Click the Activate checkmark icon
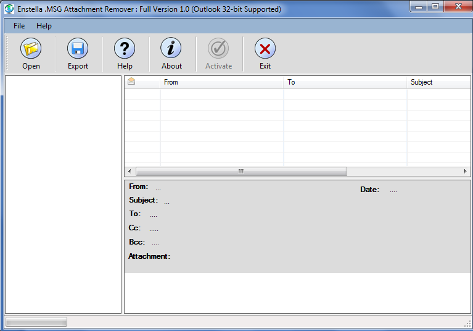473x331 pixels. [218, 49]
